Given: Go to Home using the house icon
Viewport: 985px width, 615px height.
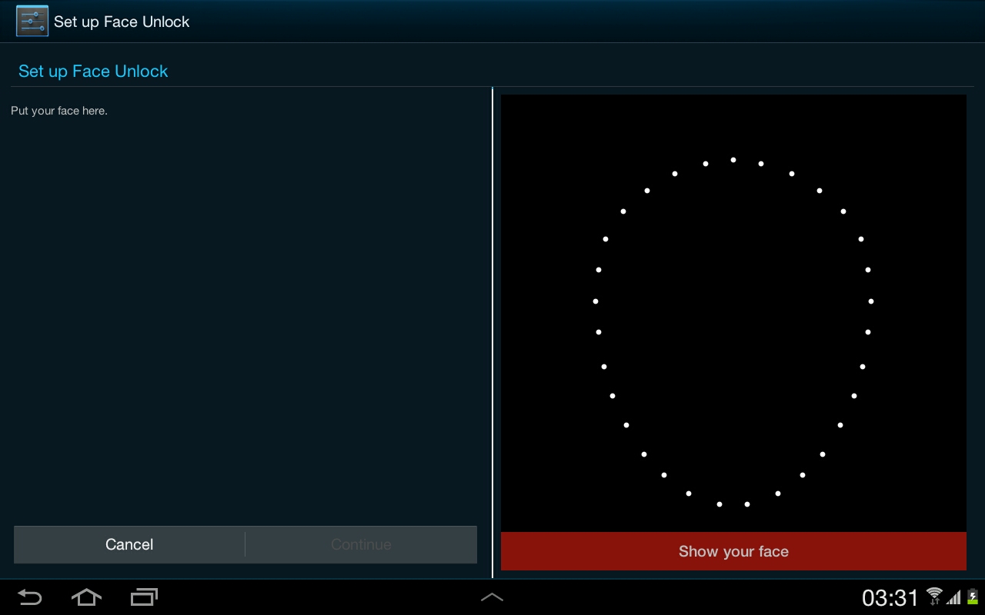Looking at the screenshot, I should (86, 597).
